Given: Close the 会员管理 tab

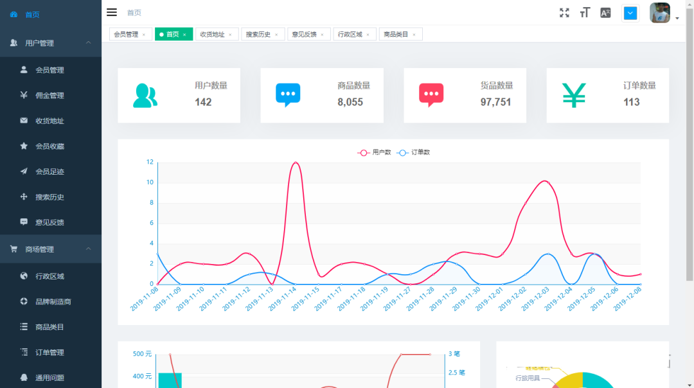Looking at the screenshot, I should point(144,35).
